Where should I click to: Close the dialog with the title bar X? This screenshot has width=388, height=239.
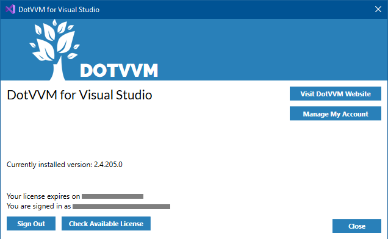click(378, 9)
